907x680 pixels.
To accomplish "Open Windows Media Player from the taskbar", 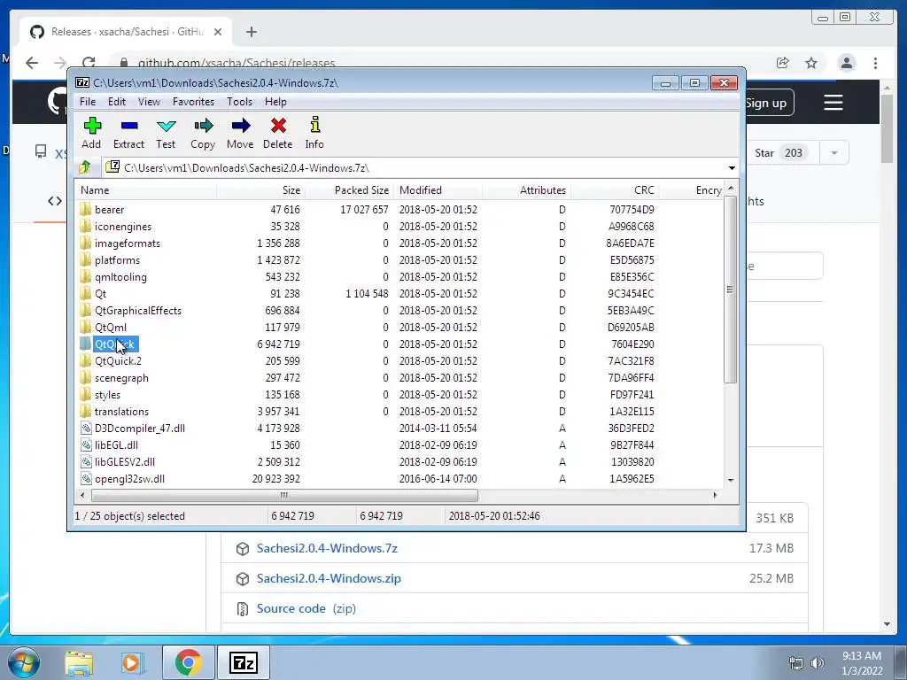I will (x=132, y=663).
